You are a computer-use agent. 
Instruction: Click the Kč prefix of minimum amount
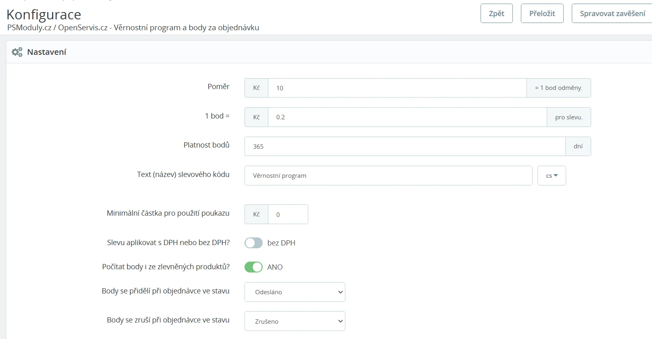[256, 214]
